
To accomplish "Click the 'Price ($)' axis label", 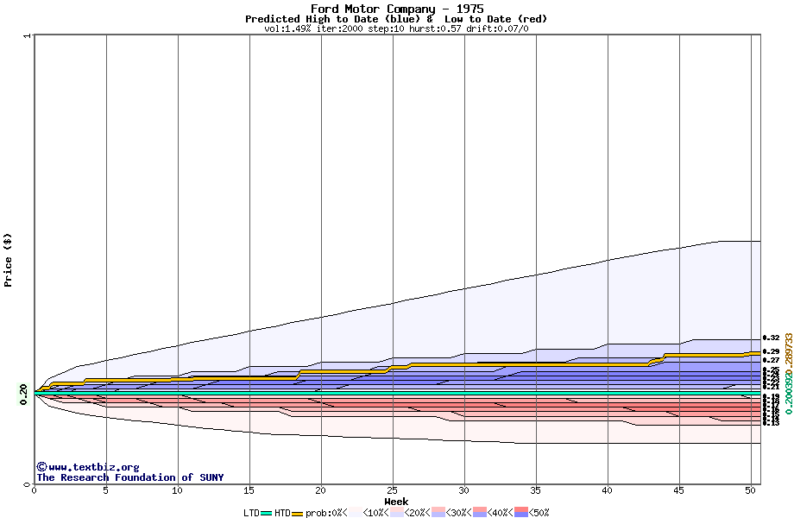I will 8,260.
